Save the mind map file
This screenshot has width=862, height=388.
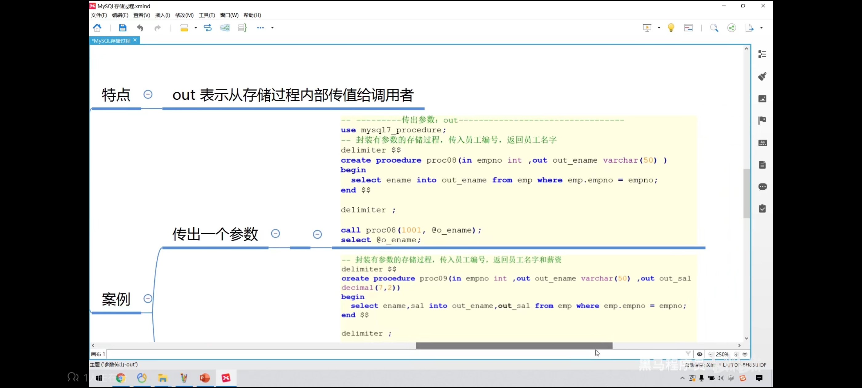[x=123, y=28]
